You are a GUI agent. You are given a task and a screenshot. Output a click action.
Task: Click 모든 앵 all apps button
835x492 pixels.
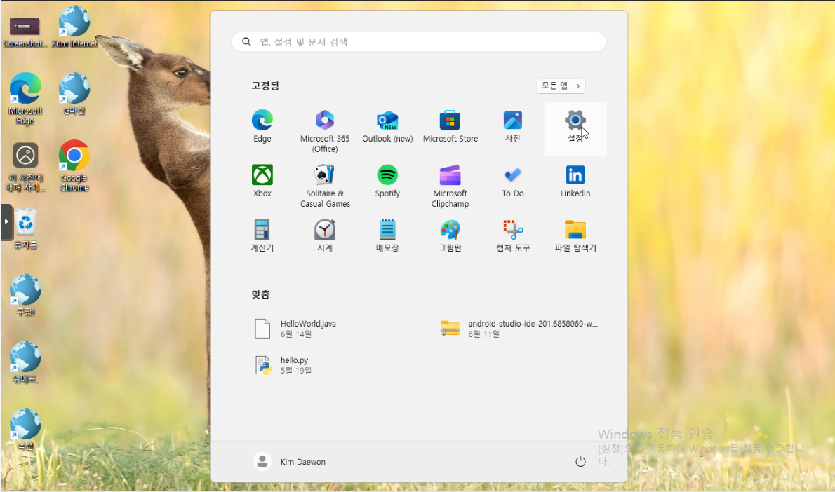(561, 86)
